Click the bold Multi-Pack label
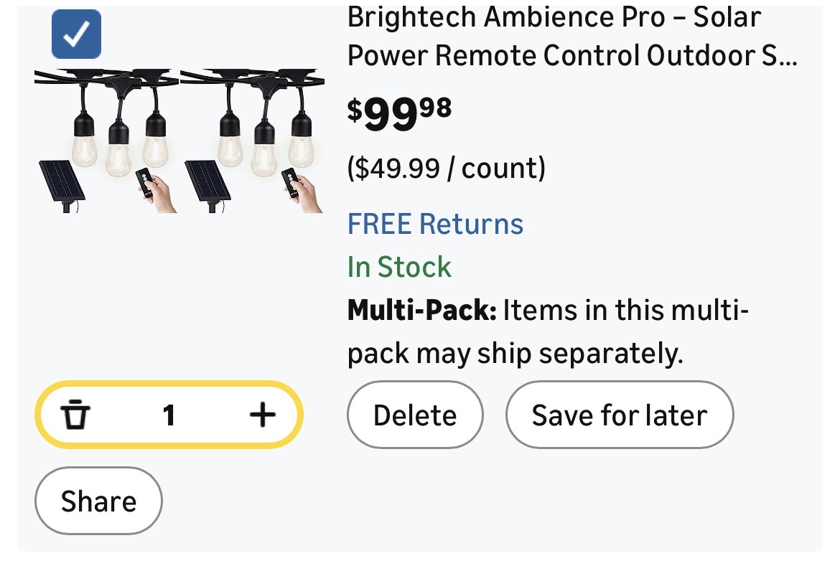840x561 pixels. [421, 311]
